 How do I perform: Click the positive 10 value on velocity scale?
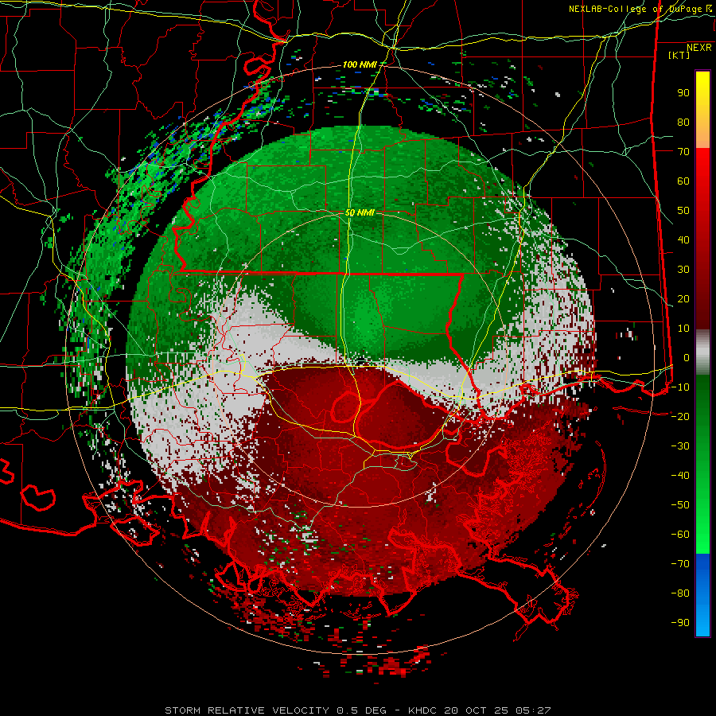pyautogui.click(x=683, y=329)
